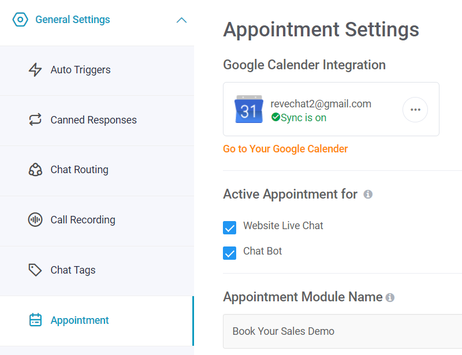The image size is (462, 355).
Task: Collapse the General Settings section chevron
Action: coord(181,20)
